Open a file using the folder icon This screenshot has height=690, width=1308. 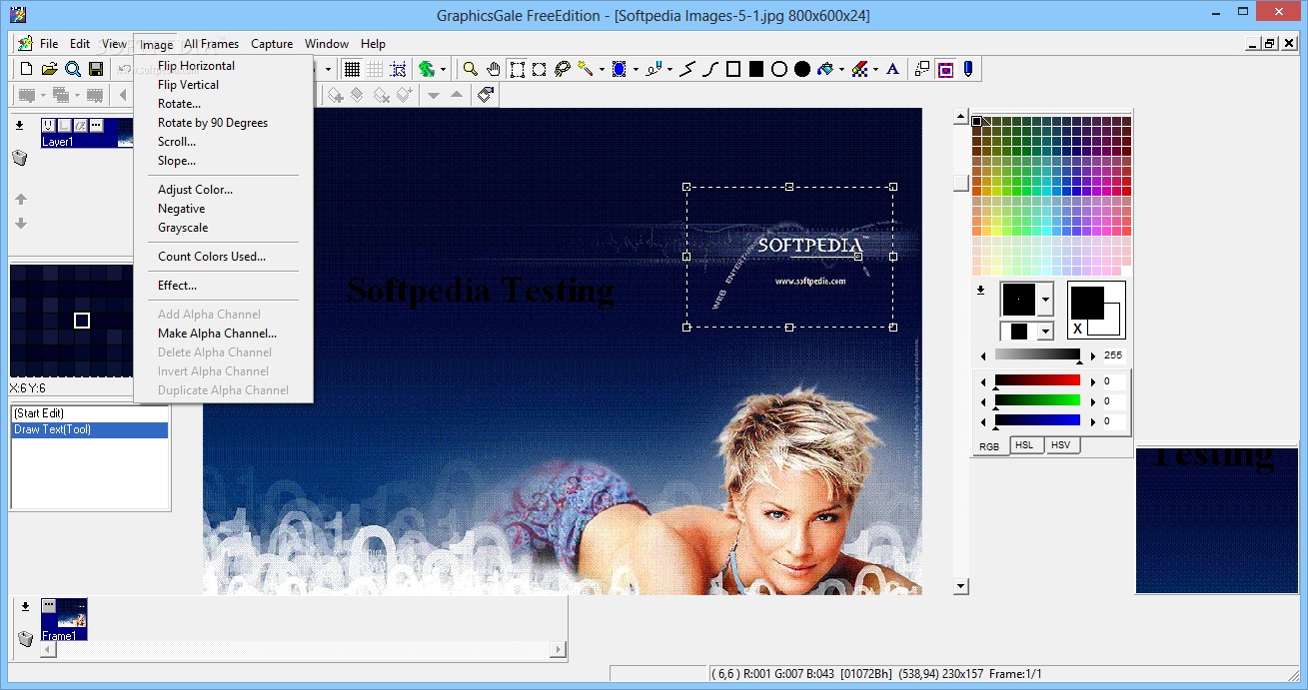tap(49, 69)
